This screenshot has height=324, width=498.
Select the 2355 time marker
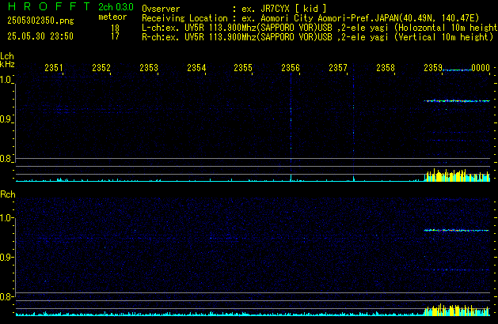pos(243,68)
